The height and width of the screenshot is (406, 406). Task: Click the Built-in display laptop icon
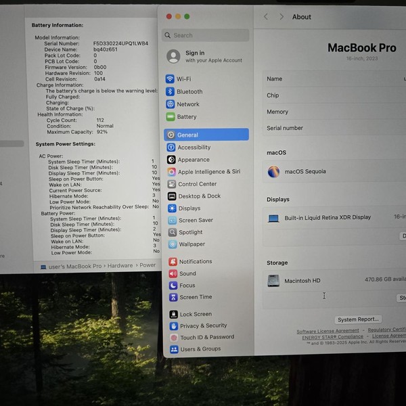pos(273,219)
